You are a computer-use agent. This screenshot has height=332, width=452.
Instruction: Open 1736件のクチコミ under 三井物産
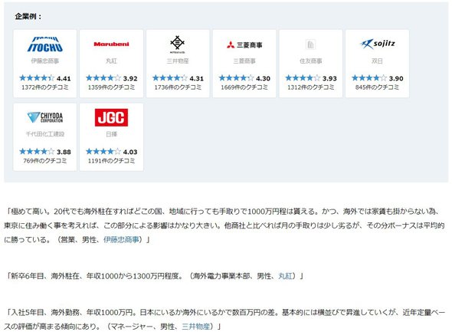coord(178,87)
